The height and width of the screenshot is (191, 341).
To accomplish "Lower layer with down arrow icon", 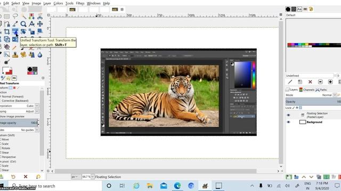I will pyautogui.click(x=311, y=177).
